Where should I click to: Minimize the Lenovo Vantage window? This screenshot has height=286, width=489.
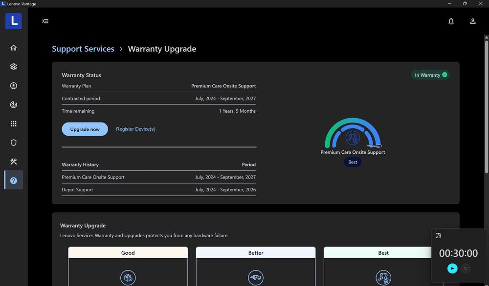(x=449, y=4)
